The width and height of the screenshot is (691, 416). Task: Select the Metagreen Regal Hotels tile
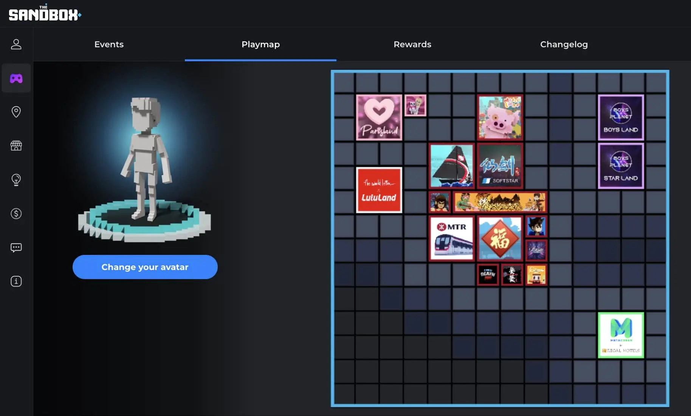coord(621,335)
